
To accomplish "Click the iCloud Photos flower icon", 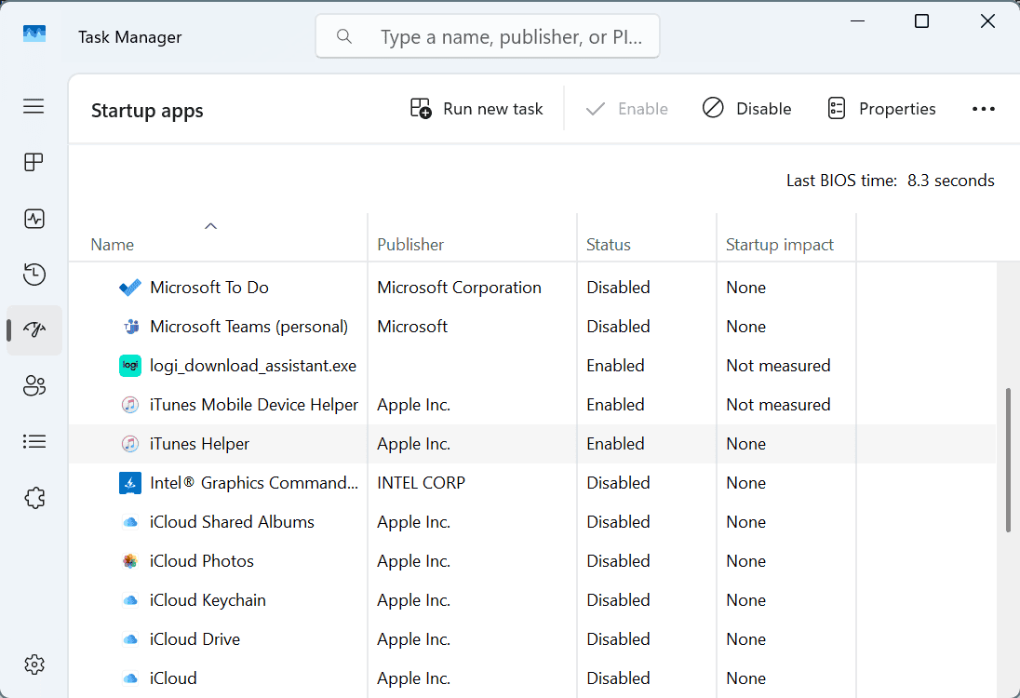I will click(x=130, y=561).
